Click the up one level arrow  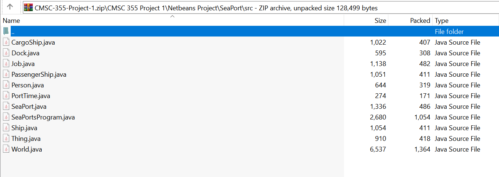[x=10, y=7]
